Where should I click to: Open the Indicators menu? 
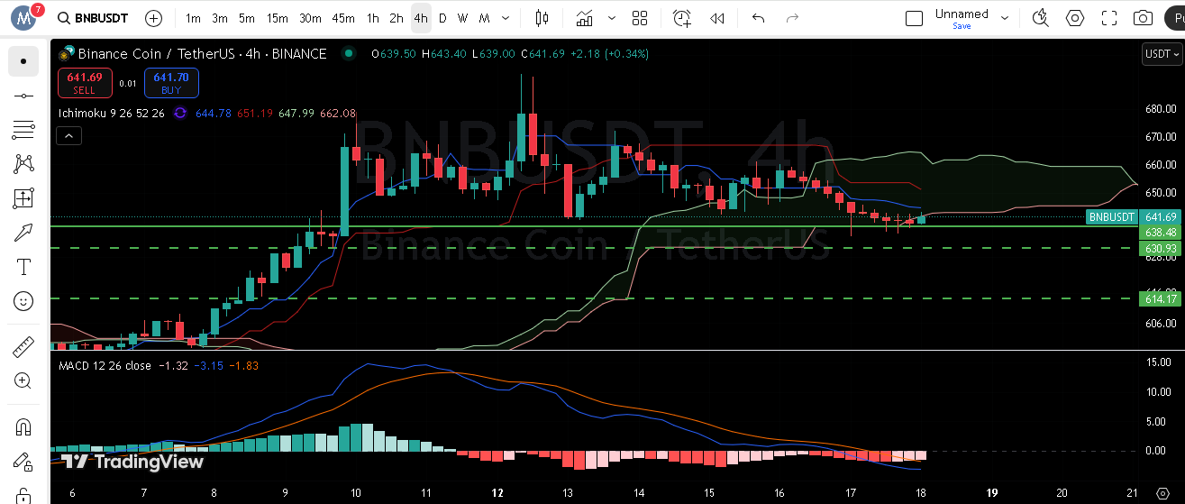(x=585, y=18)
